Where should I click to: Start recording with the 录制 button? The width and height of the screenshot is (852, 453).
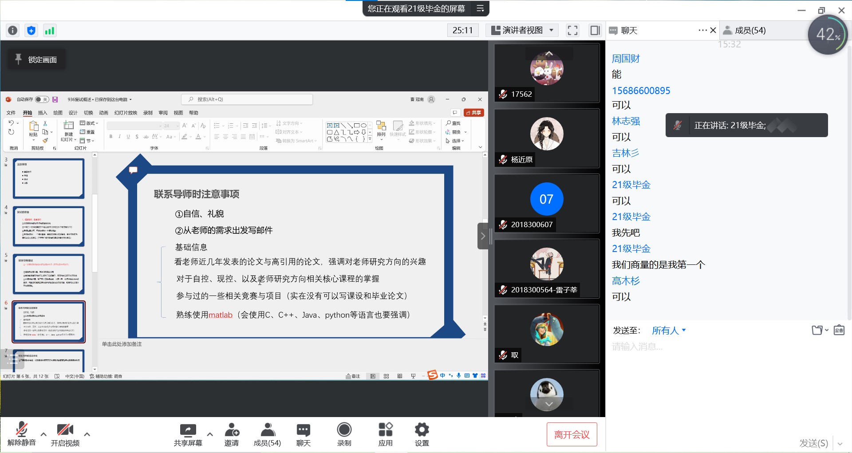click(344, 434)
